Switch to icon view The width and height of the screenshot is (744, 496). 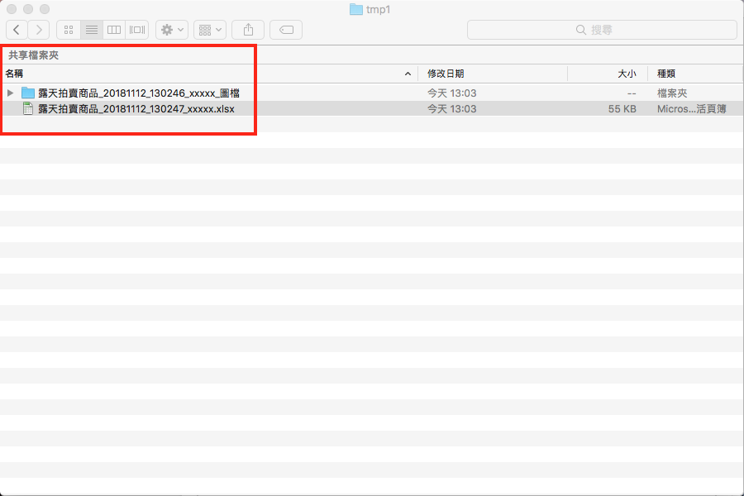click(69, 30)
